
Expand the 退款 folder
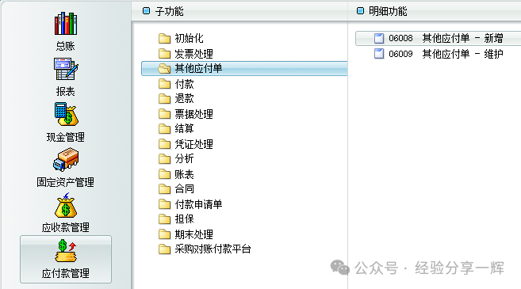click(164, 98)
